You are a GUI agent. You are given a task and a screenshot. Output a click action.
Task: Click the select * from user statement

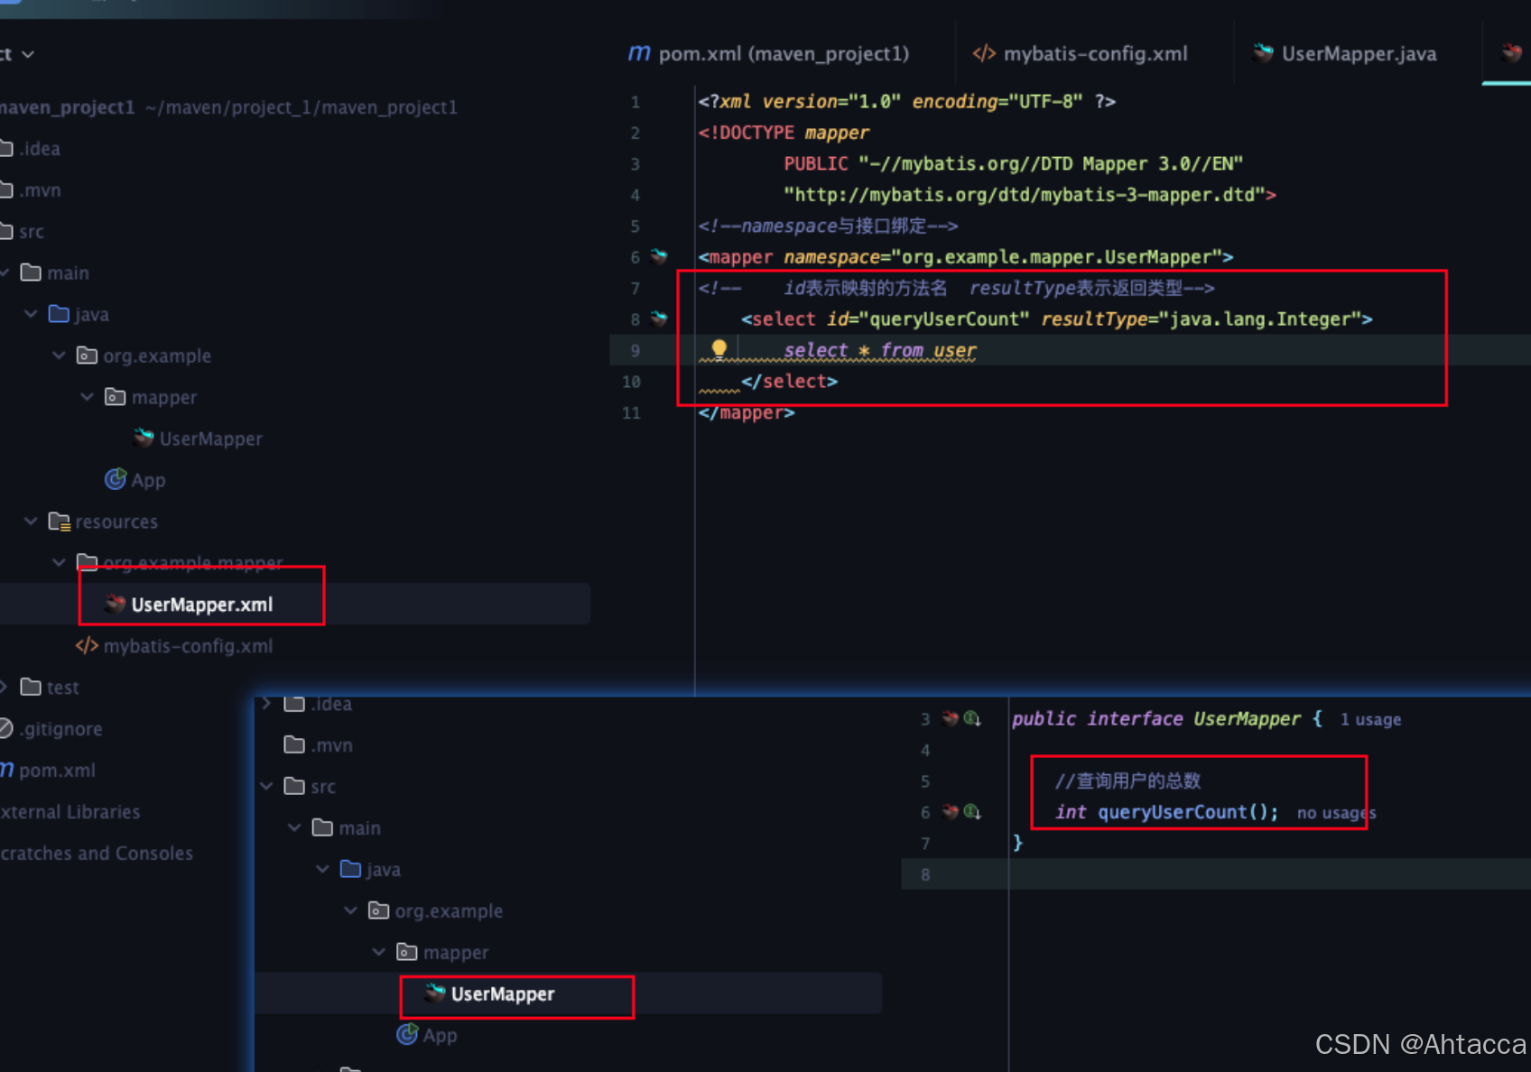[x=880, y=350]
